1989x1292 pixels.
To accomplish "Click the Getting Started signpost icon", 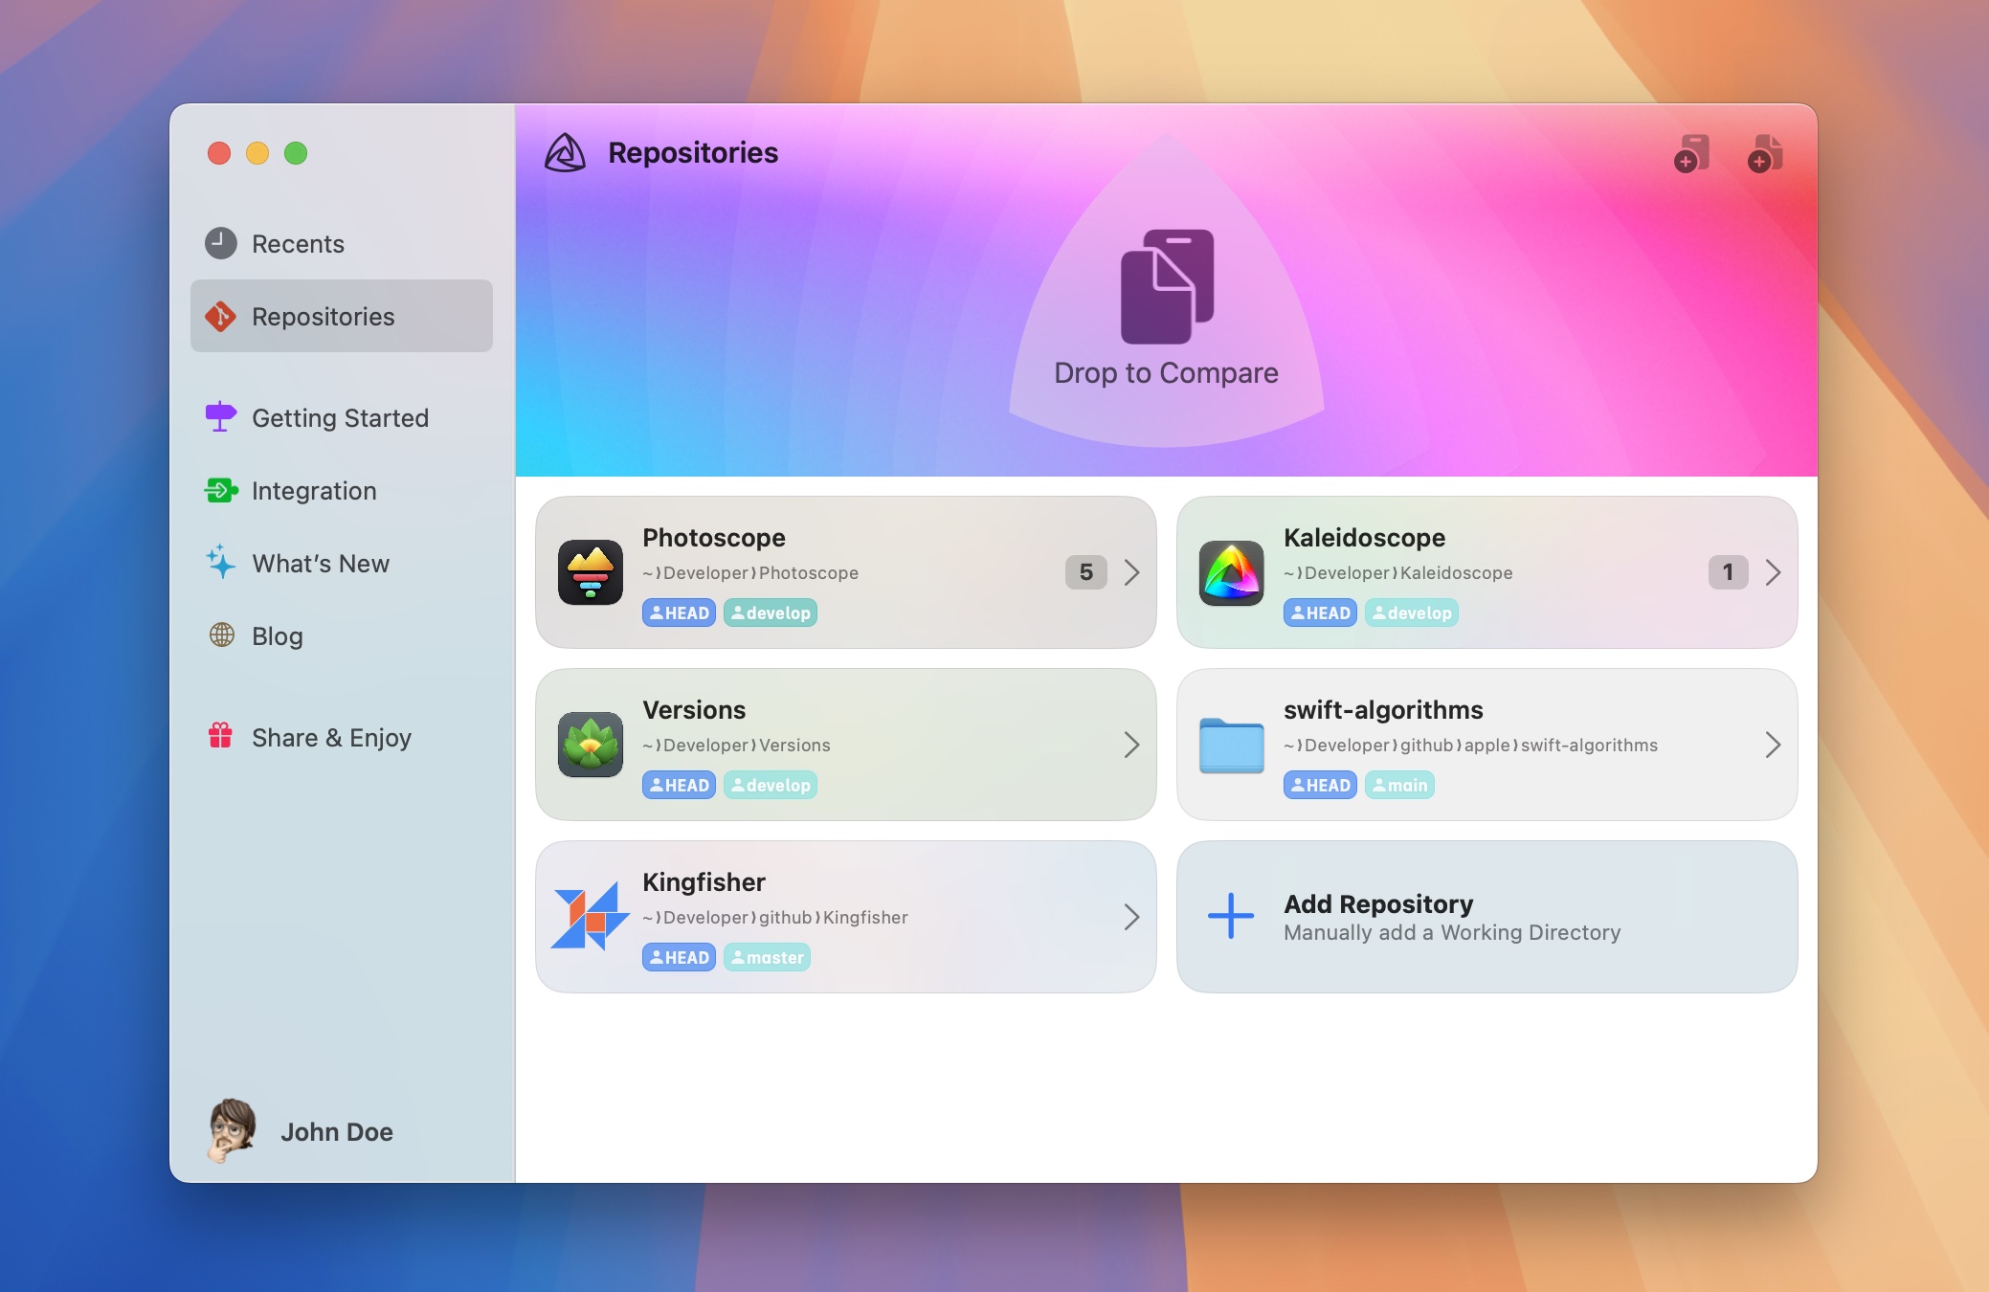I will 221,416.
